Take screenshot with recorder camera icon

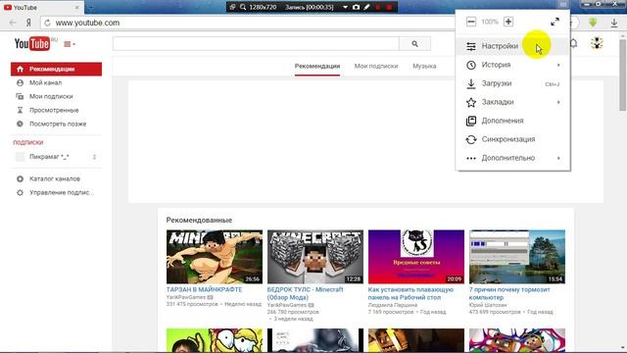pos(356,7)
